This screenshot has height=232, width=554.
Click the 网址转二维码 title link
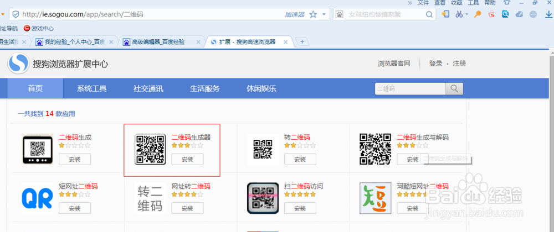pyautogui.click(x=191, y=186)
